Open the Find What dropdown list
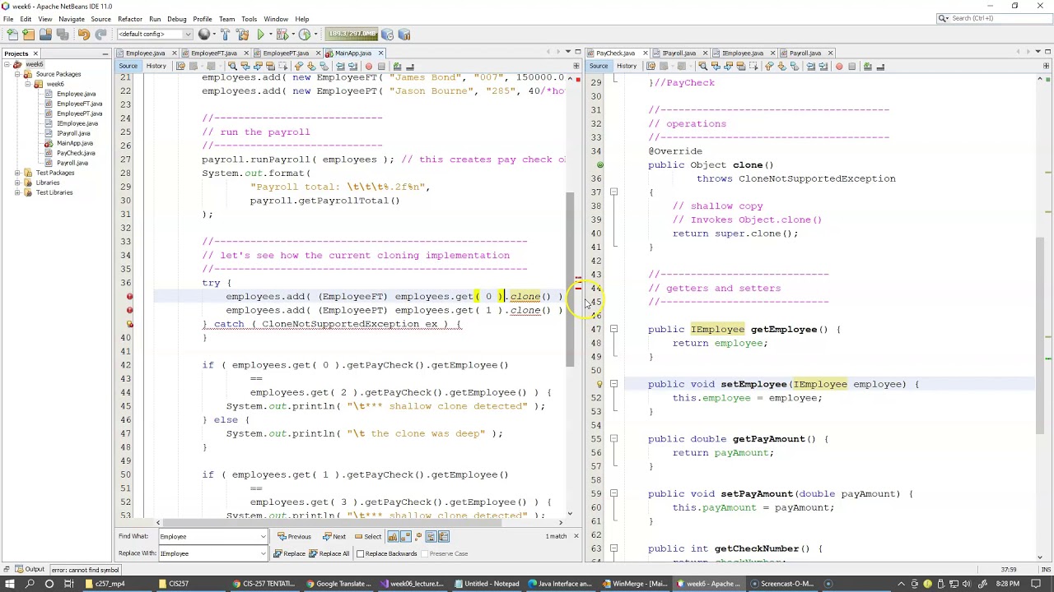 [x=263, y=537]
